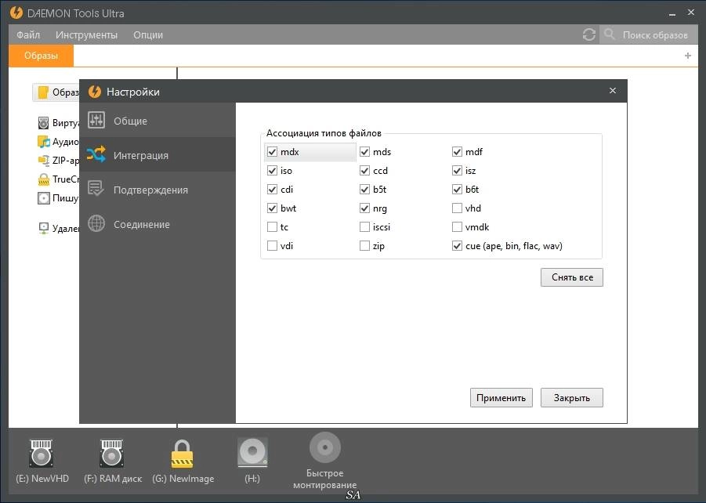Viewport: 706px width, 503px height.
Task: Uncheck the b5t file association
Action: tap(364, 189)
